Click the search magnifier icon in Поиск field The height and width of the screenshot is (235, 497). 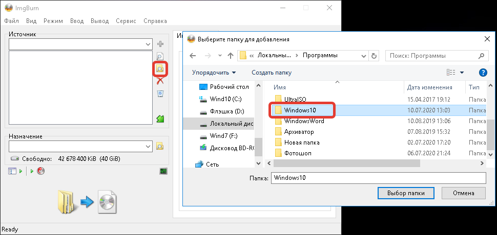click(x=481, y=56)
